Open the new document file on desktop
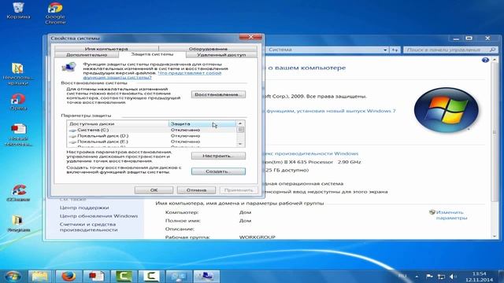The width and height of the screenshot is (504, 283). pyautogui.click(x=18, y=134)
